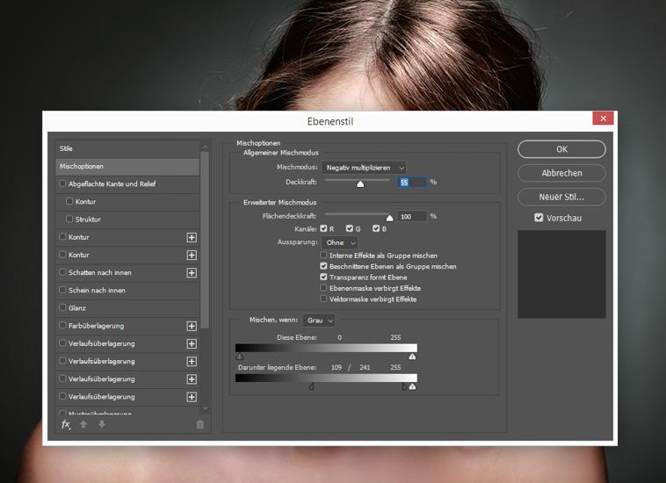The width and height of the screenshot is (666, 483).
Task: Click the Flächendeckkraft field showing 100
Action: [411, 216]
